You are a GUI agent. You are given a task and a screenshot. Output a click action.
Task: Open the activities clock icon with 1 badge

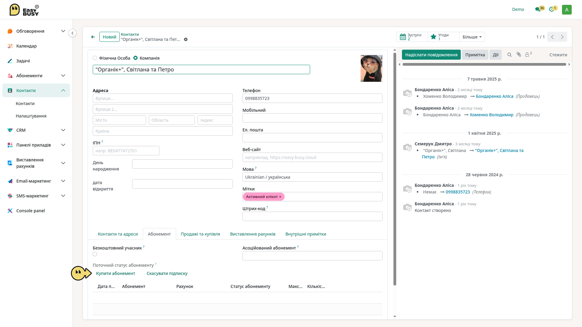(551, 9)
